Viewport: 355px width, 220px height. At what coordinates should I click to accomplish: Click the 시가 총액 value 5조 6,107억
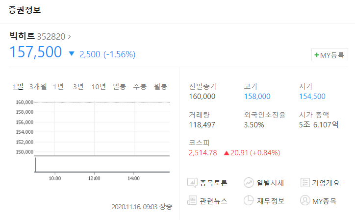click(x=319, y=125)
